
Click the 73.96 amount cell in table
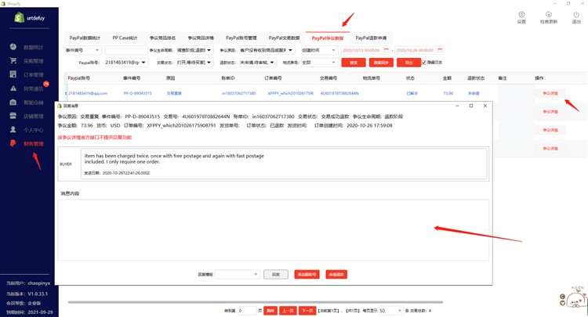(x=448, y=93)
